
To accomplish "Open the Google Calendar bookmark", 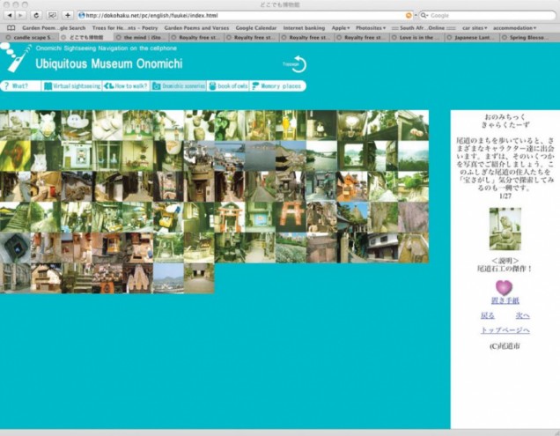I will (255, 28).
